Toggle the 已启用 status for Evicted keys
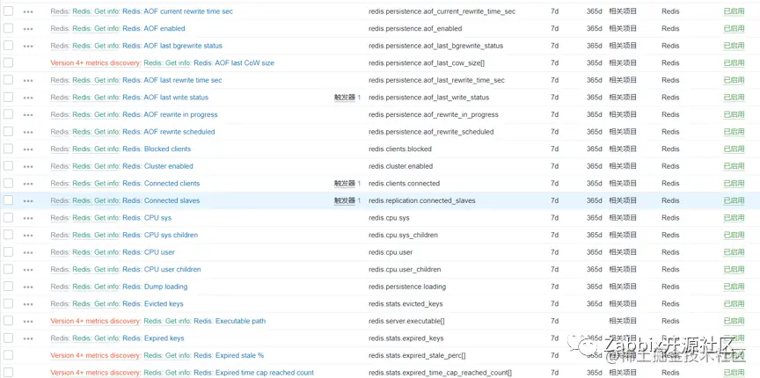The height and width of the screenshot is (378, 760). (734, 304)
